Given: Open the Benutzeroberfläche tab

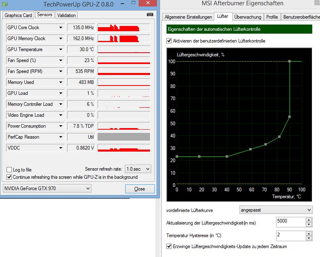Looking at the screenshot, I should pyautogui.click(x=300, y=17).
